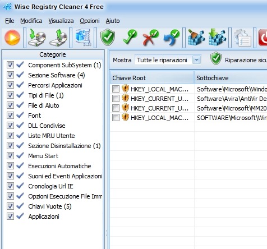Screen dimensions: 267x249
Task: Click the green checkmark select all icon
Action: 130,38
